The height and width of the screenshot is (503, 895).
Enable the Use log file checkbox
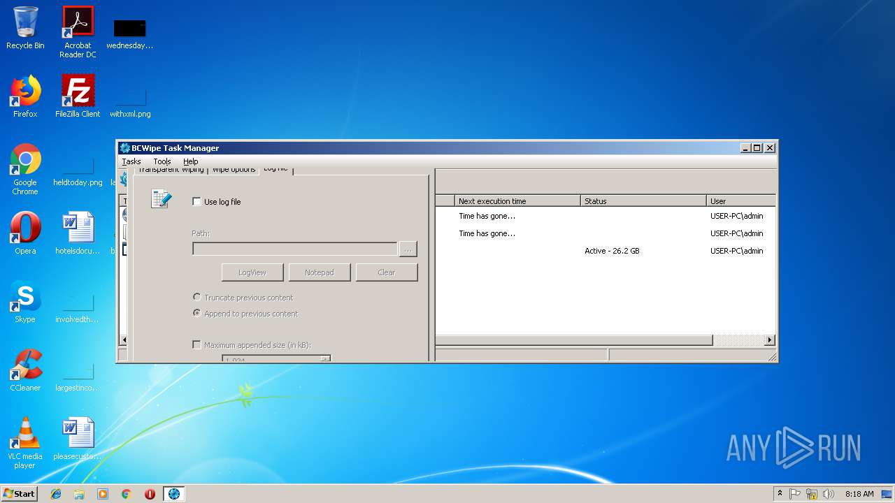pos(196,202)
